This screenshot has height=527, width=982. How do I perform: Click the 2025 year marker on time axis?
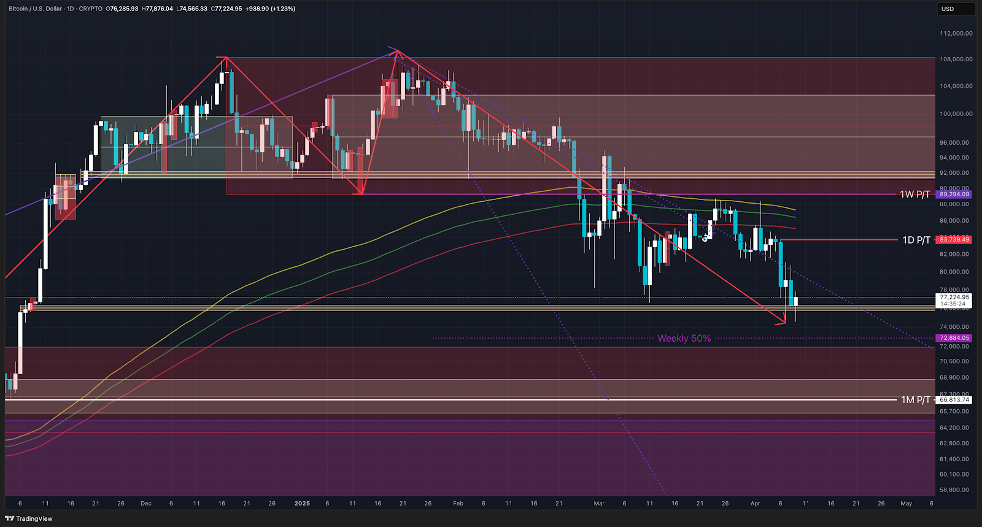pyautogui.click(x=302, y=504)
